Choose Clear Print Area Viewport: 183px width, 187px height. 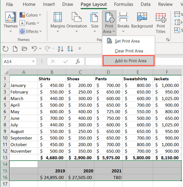[128, 51]
